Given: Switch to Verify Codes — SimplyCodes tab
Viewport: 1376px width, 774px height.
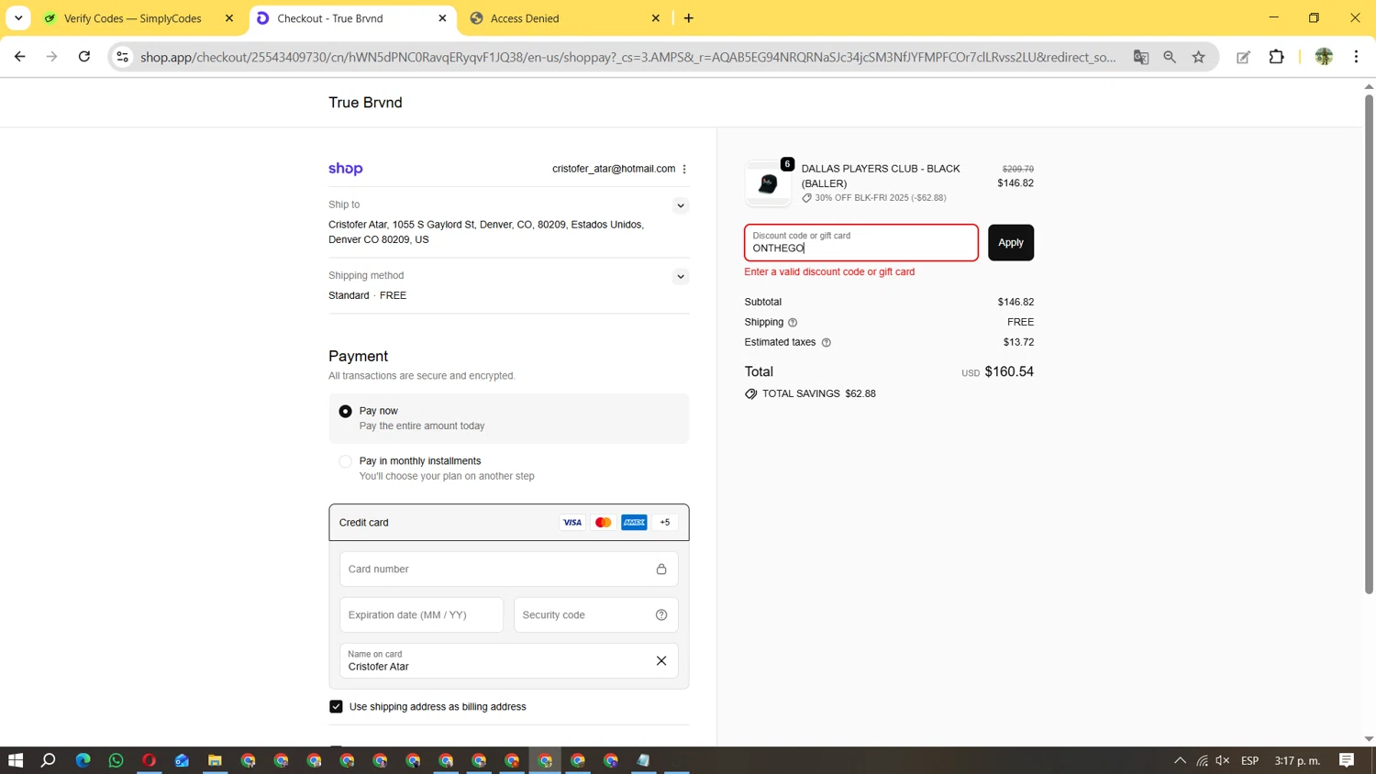Looking at the screenshot, I should tap(138, 18).
